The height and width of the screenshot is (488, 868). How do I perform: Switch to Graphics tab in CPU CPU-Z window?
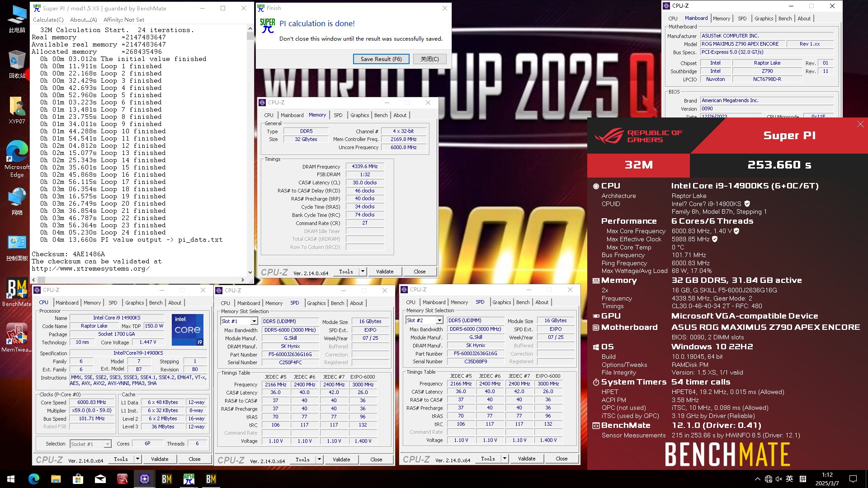135,303
